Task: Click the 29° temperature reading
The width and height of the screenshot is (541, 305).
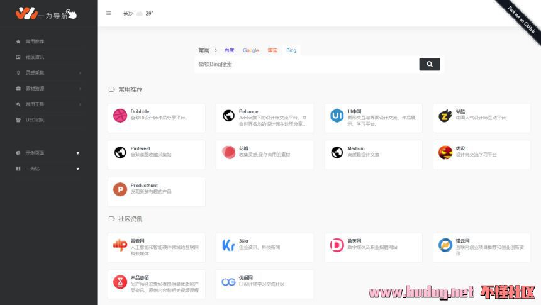Action: (149, 13)
